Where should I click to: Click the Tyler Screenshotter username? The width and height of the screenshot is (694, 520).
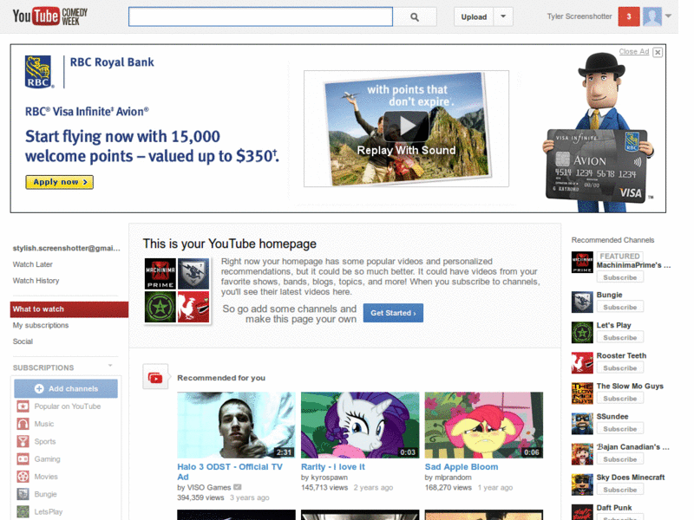(x=579, y=16)
